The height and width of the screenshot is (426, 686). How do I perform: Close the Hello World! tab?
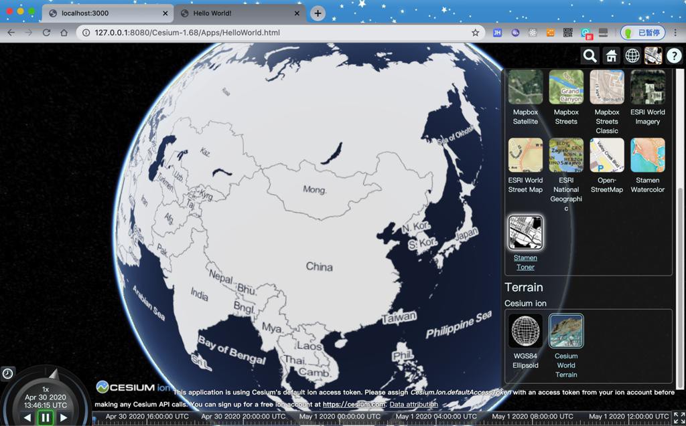[297, 13]
